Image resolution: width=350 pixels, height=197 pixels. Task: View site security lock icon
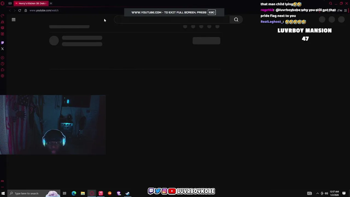pos(26,10)
